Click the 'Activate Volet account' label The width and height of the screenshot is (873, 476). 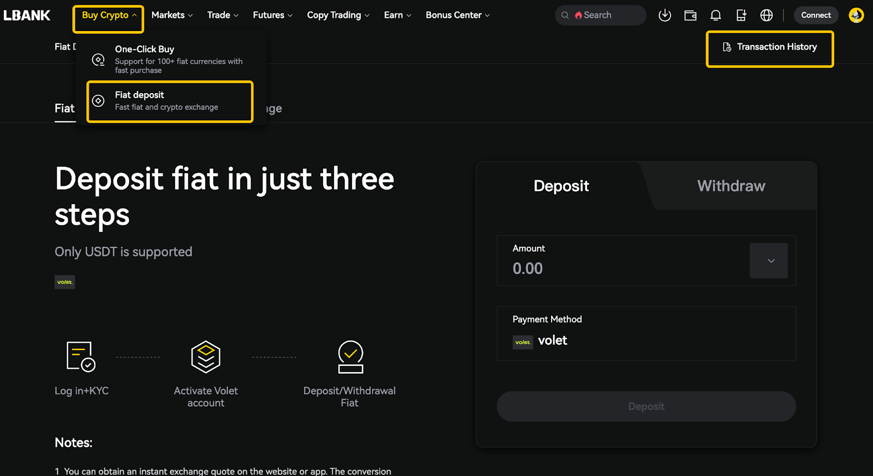click(206, 396)
